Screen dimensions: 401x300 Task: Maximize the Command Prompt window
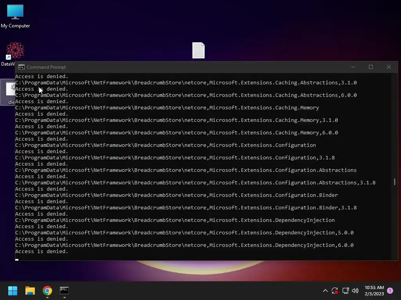[x=371, y=67]
